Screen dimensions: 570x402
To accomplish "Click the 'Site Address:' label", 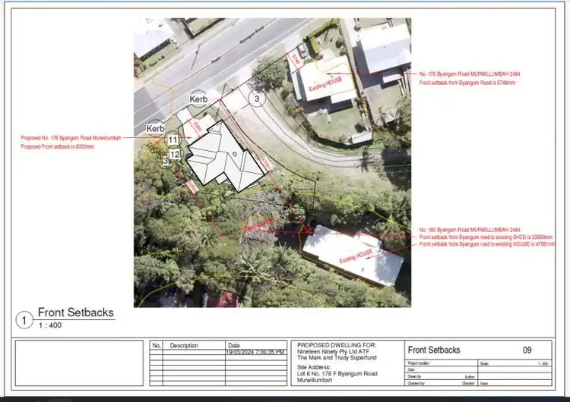I will tap(314, 367).
